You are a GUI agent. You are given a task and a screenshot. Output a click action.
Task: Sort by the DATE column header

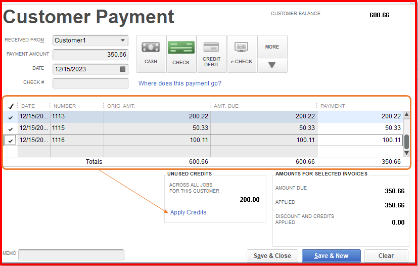(x=28, y=106)
